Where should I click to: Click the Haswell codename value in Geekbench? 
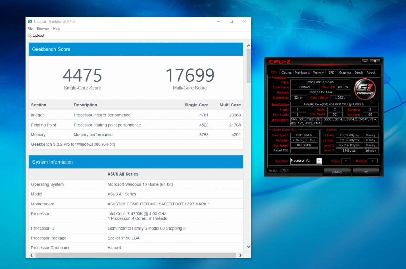(114, 248)
